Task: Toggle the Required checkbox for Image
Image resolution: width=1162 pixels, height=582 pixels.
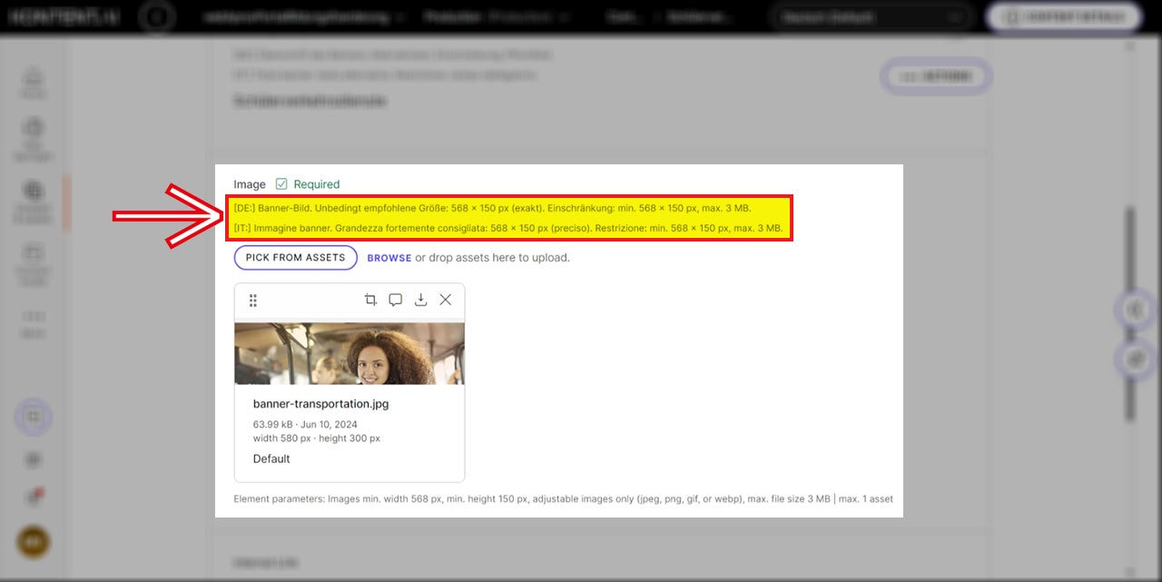Action: click(281, 184)
